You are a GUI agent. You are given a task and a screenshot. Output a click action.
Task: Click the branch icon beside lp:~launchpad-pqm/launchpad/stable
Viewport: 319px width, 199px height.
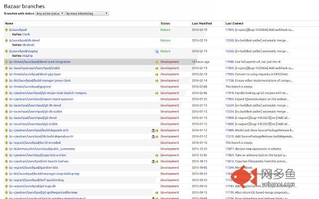pyautogui.click(x=6, y=68)
